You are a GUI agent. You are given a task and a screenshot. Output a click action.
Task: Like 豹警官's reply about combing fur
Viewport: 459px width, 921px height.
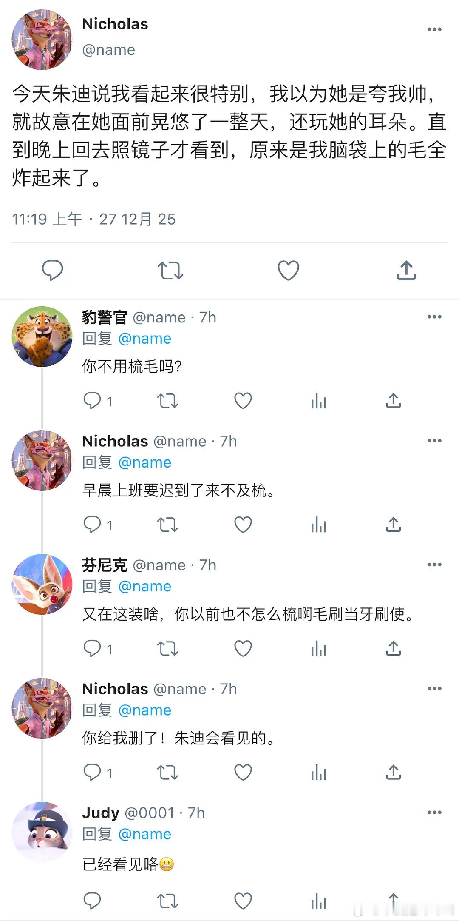(243, 401)
